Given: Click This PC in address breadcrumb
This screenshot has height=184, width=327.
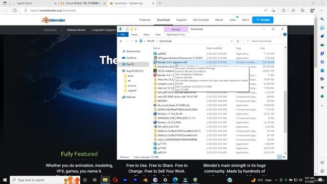Looking at the screenshot, I should (151, 41).
